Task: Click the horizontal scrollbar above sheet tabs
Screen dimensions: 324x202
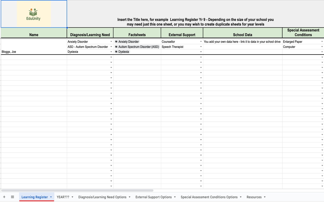Action: [x=77, y=190]
